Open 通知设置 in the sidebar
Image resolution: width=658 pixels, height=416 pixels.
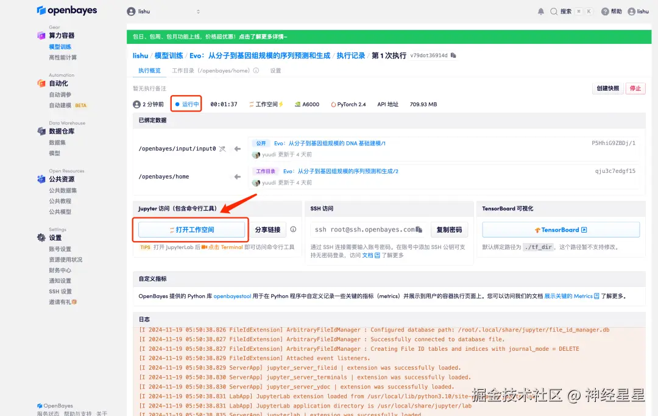pos(60,281)
